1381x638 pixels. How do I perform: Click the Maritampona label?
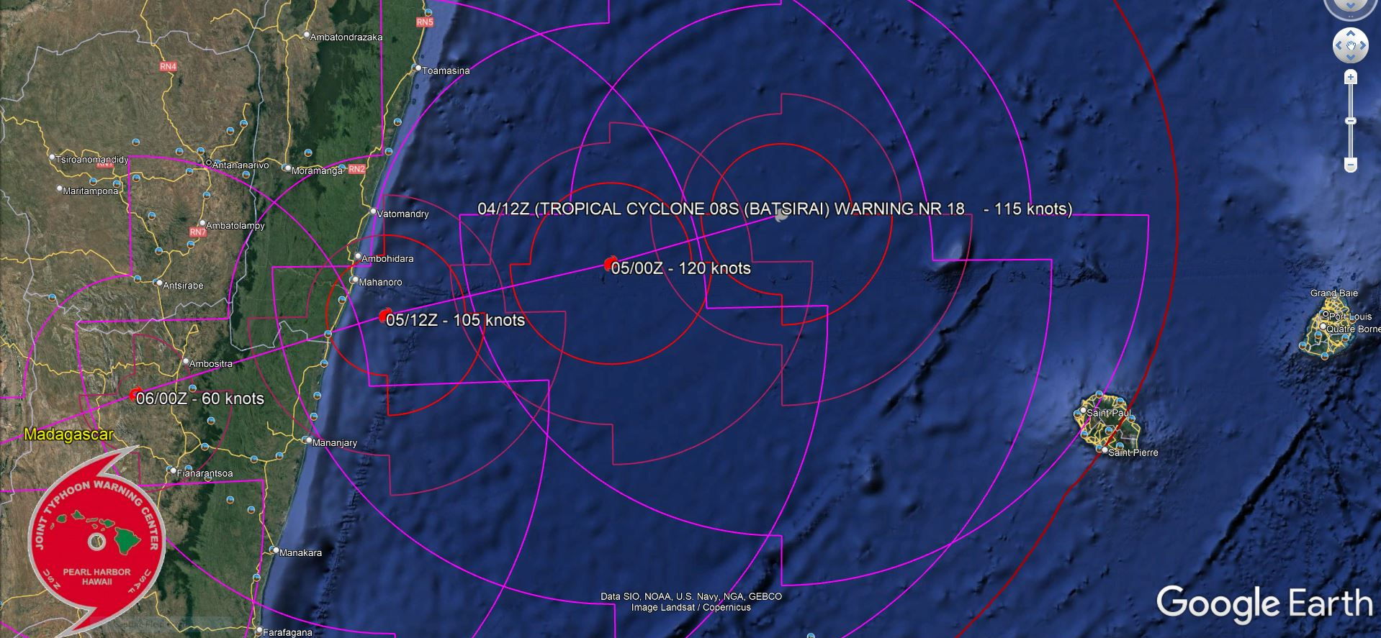click(91, 191)
